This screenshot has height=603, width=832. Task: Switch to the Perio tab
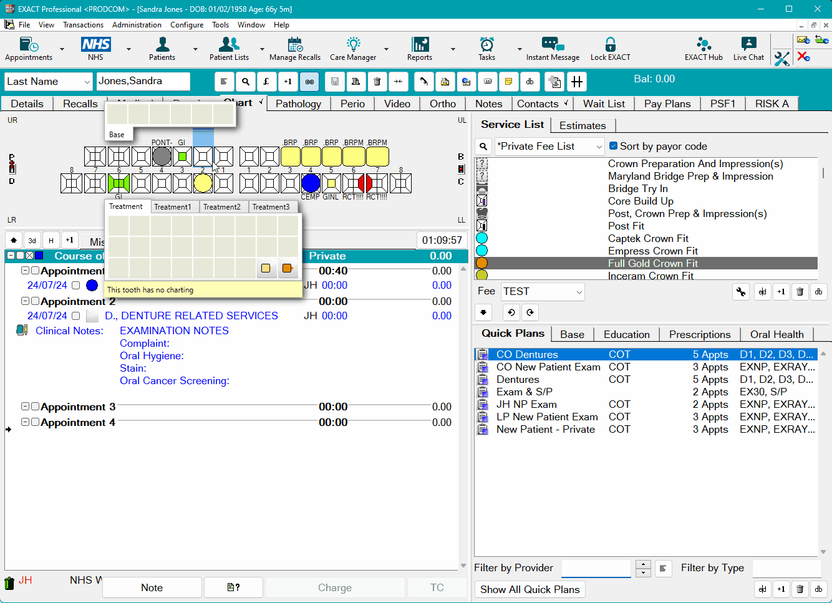pos(352,104)
